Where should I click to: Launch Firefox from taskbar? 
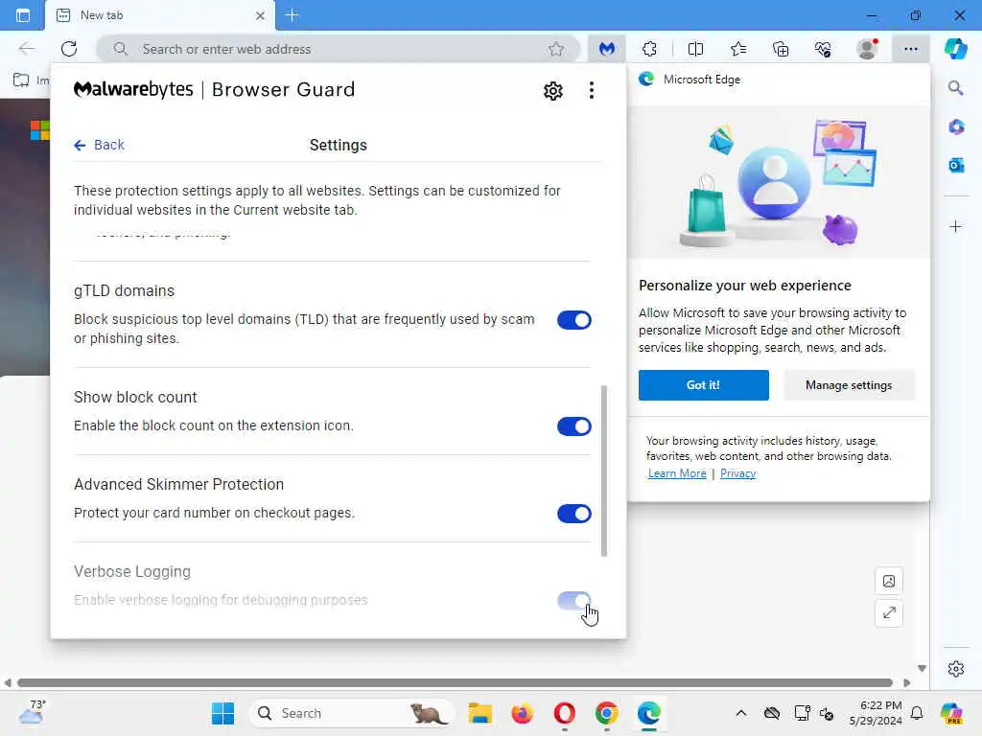click(523, 713)
